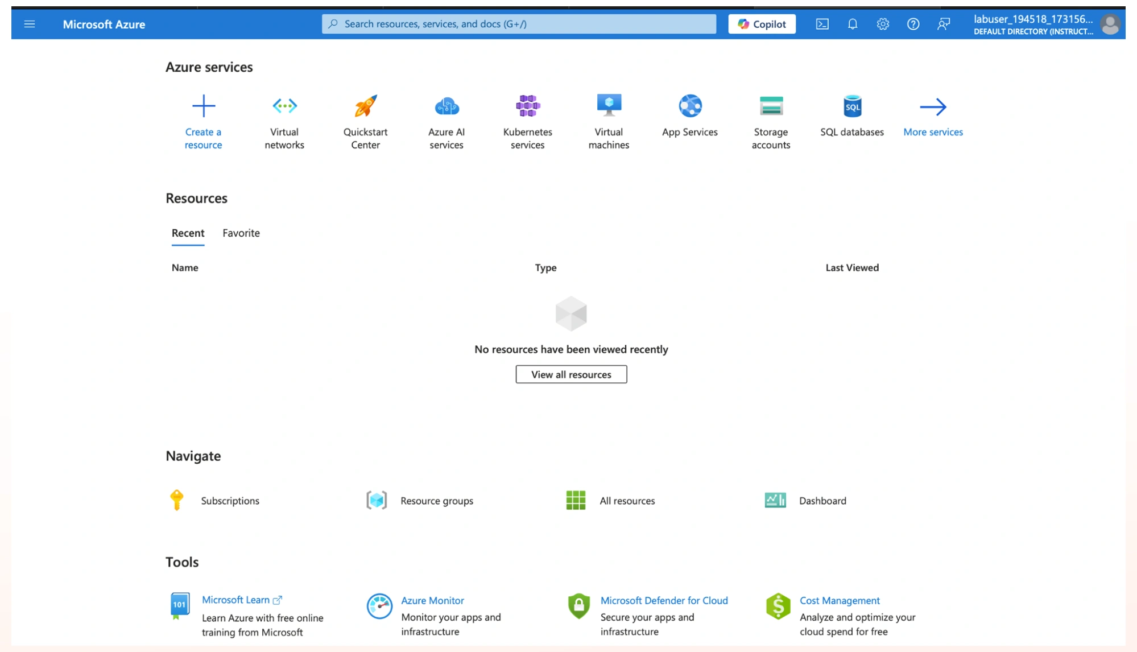Open the Cost Management link
Screen dimensions: 1137x652
click(x=840, y=600)
